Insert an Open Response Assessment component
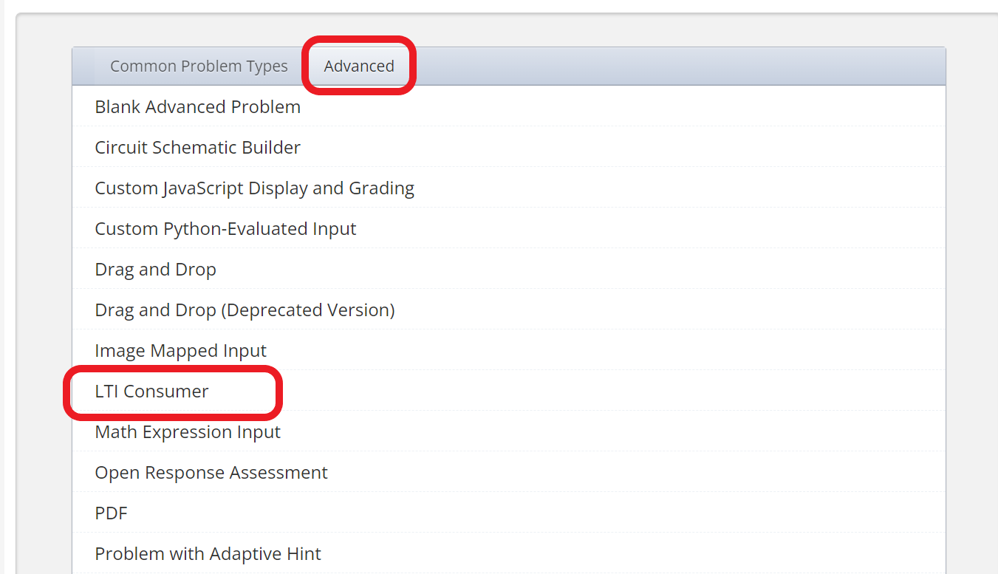This screenshot has width=998, height=574. click(x=211, y=472)
